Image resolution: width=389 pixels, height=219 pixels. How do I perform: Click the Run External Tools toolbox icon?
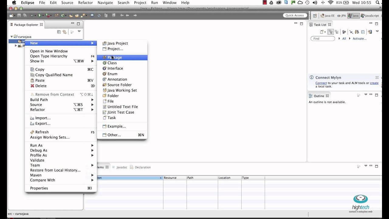(48, 15)
